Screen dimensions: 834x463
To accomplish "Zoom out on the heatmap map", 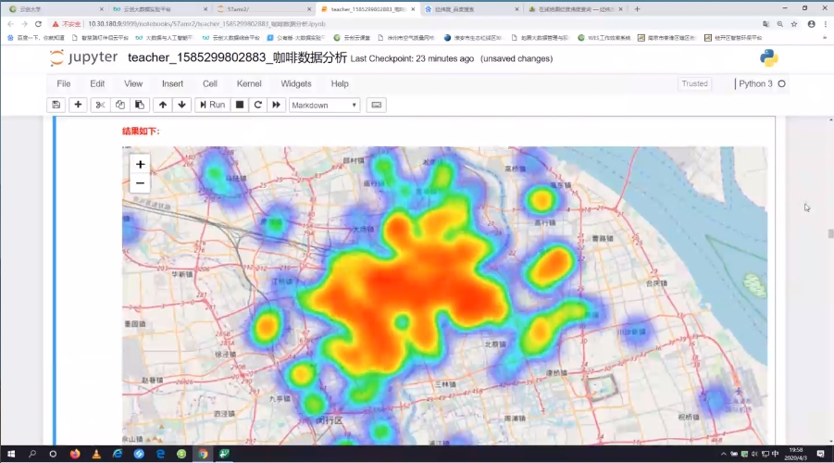I will click(140, 183).
